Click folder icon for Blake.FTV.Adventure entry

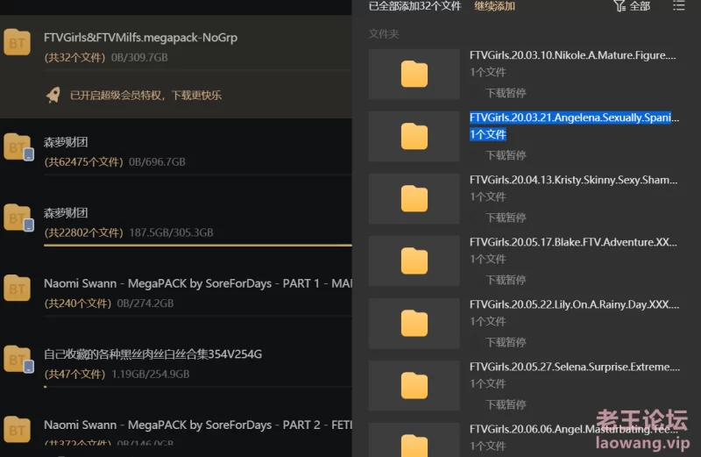pos(414,261)
